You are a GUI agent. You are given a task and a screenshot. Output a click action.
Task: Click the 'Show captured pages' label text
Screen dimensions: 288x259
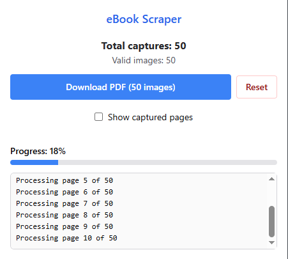tap(150, 118)
